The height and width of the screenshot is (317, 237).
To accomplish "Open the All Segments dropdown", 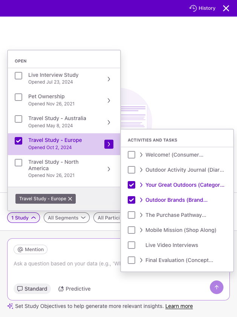I will (x=67, y=218).
